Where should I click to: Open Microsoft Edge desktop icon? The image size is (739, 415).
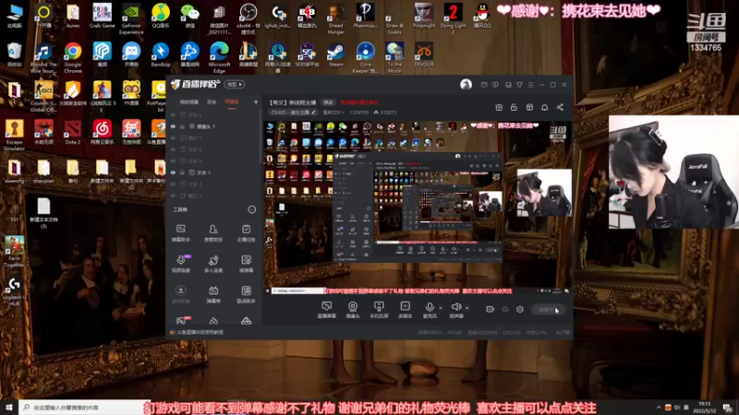click(219, 57)
